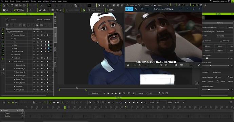
Task: Switch to the Content side tab
Action: pyautogui.click(x=55, y=65)
